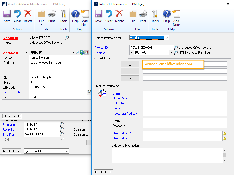234x175 pixels.
Task: Delete in the Vendor Address Maintenance window
Action: pos(28,16)
